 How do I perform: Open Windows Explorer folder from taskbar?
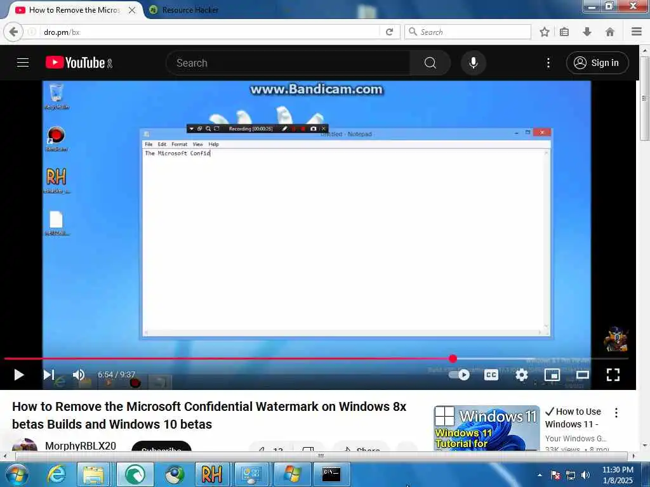point(93,474)
